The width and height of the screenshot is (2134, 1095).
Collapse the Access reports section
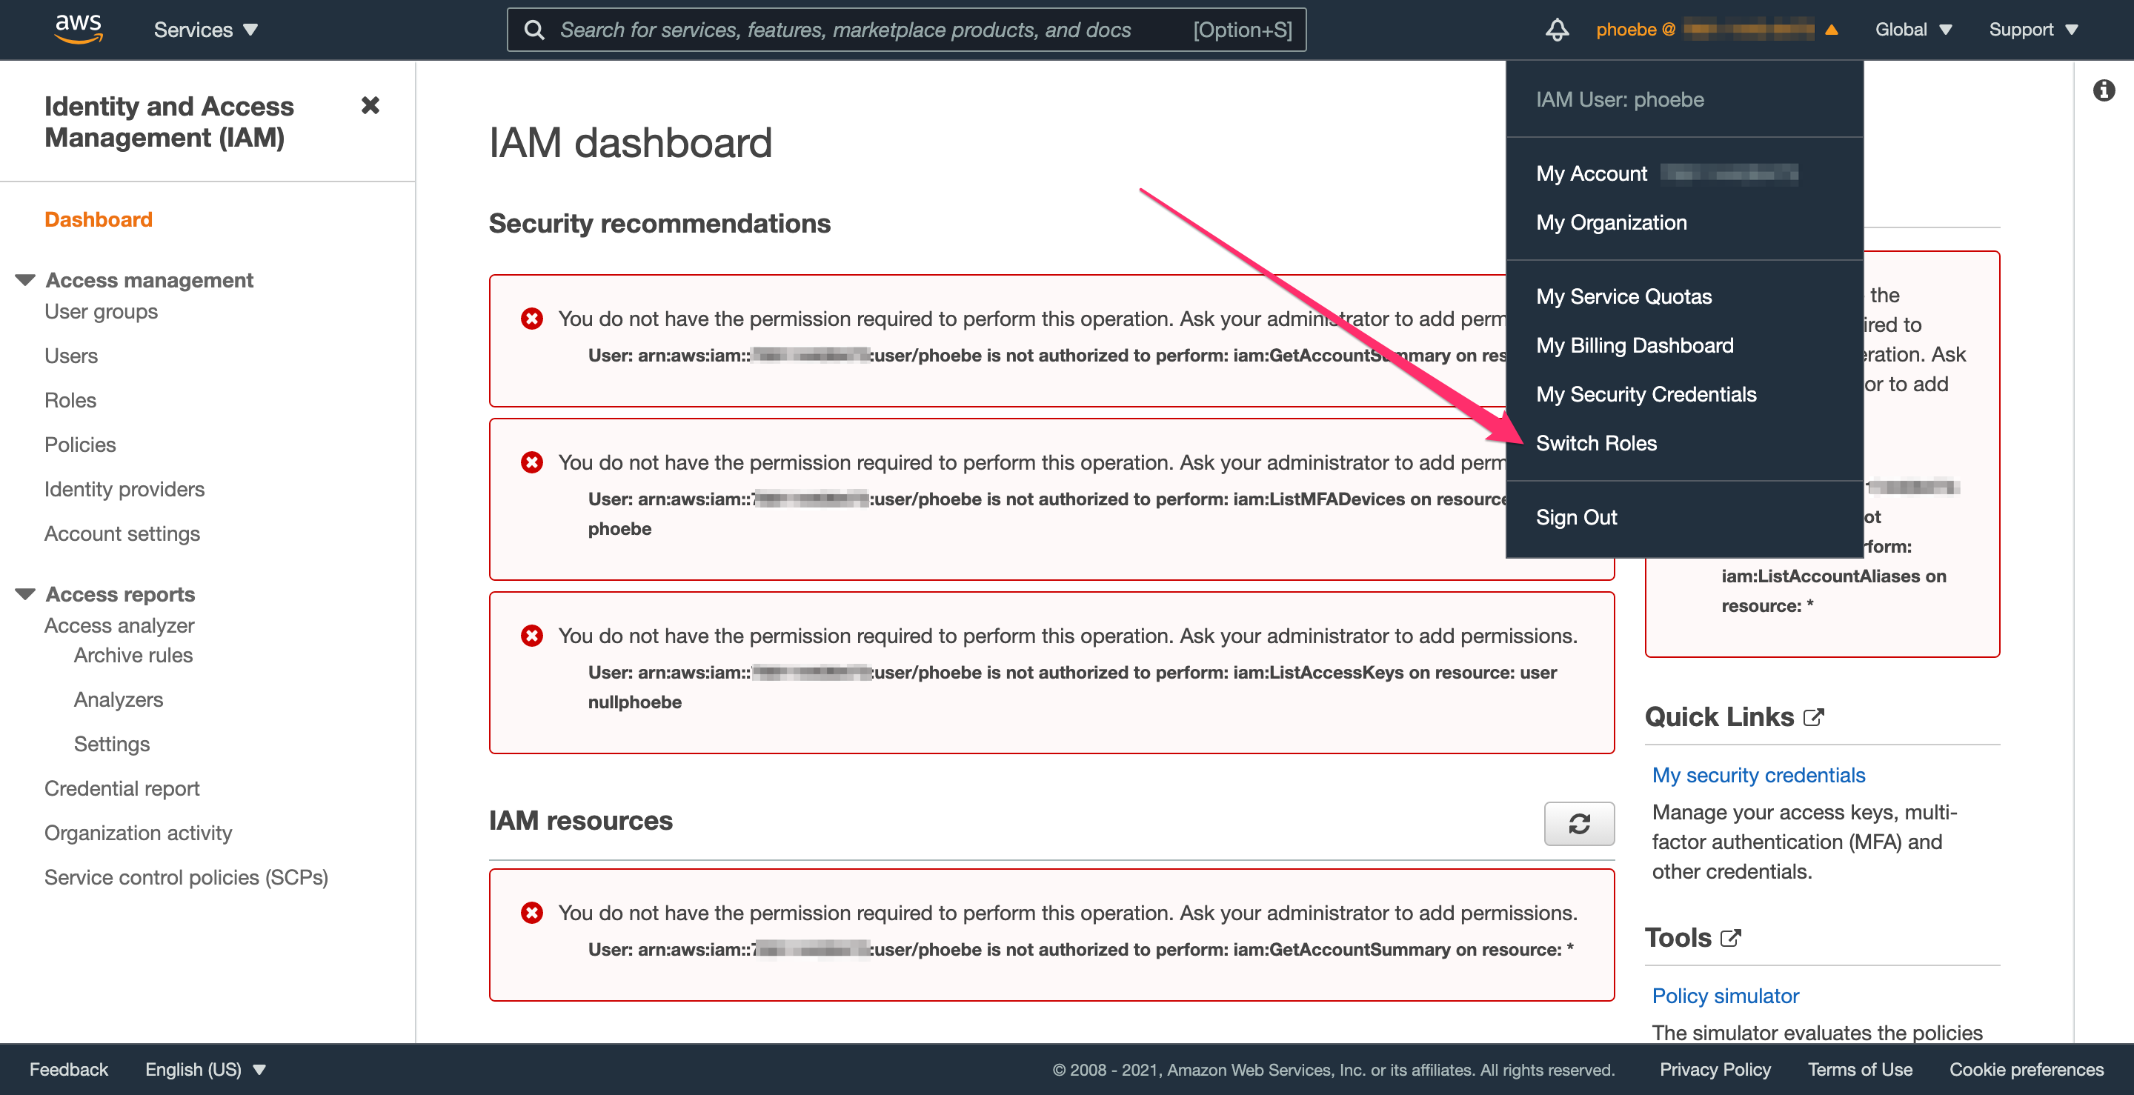coord(25,594)
